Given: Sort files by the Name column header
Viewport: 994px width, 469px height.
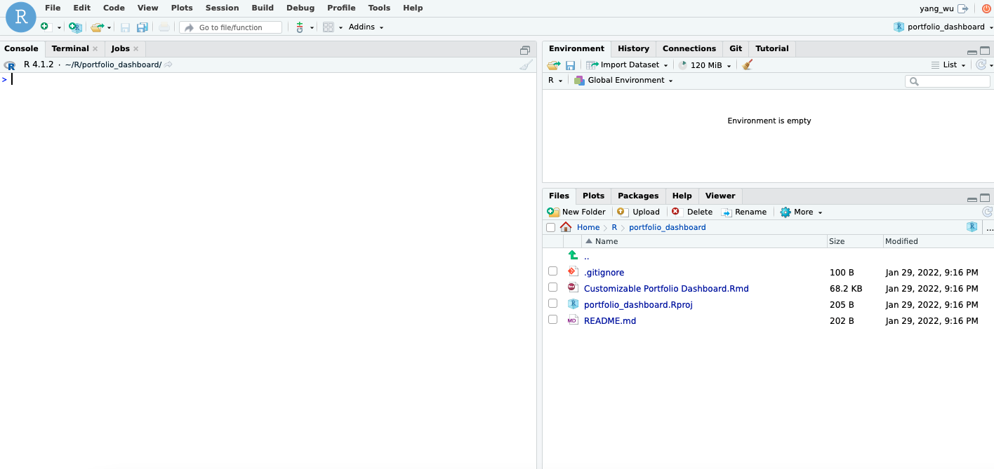Looking at the screenshot, I should click(x=705, y=241).
